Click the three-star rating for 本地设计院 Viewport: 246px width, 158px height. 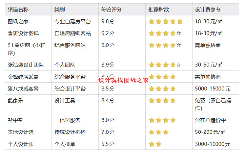pos(159,132)
